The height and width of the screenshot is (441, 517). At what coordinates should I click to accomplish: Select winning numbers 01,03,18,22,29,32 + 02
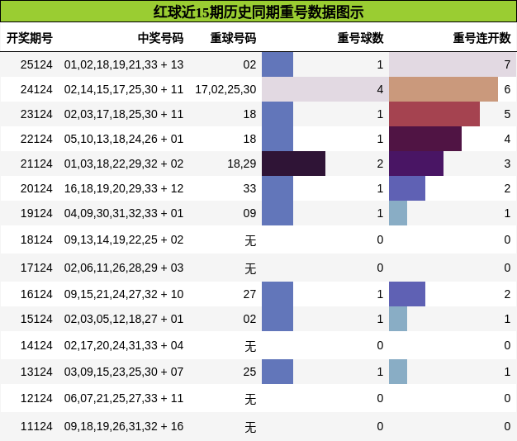pyautogui.click(x=124, y=164)
